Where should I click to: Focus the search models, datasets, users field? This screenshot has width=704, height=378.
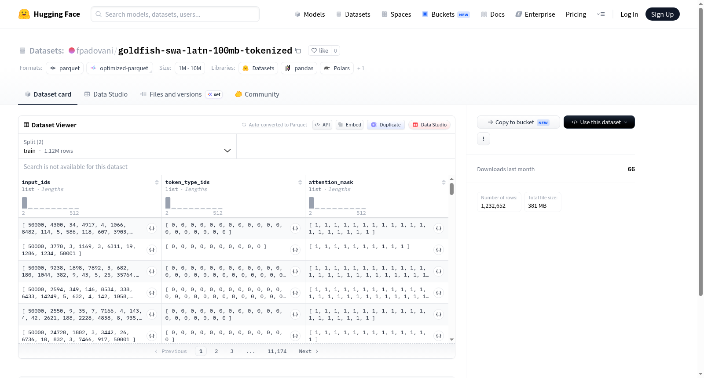coord(175,14)
